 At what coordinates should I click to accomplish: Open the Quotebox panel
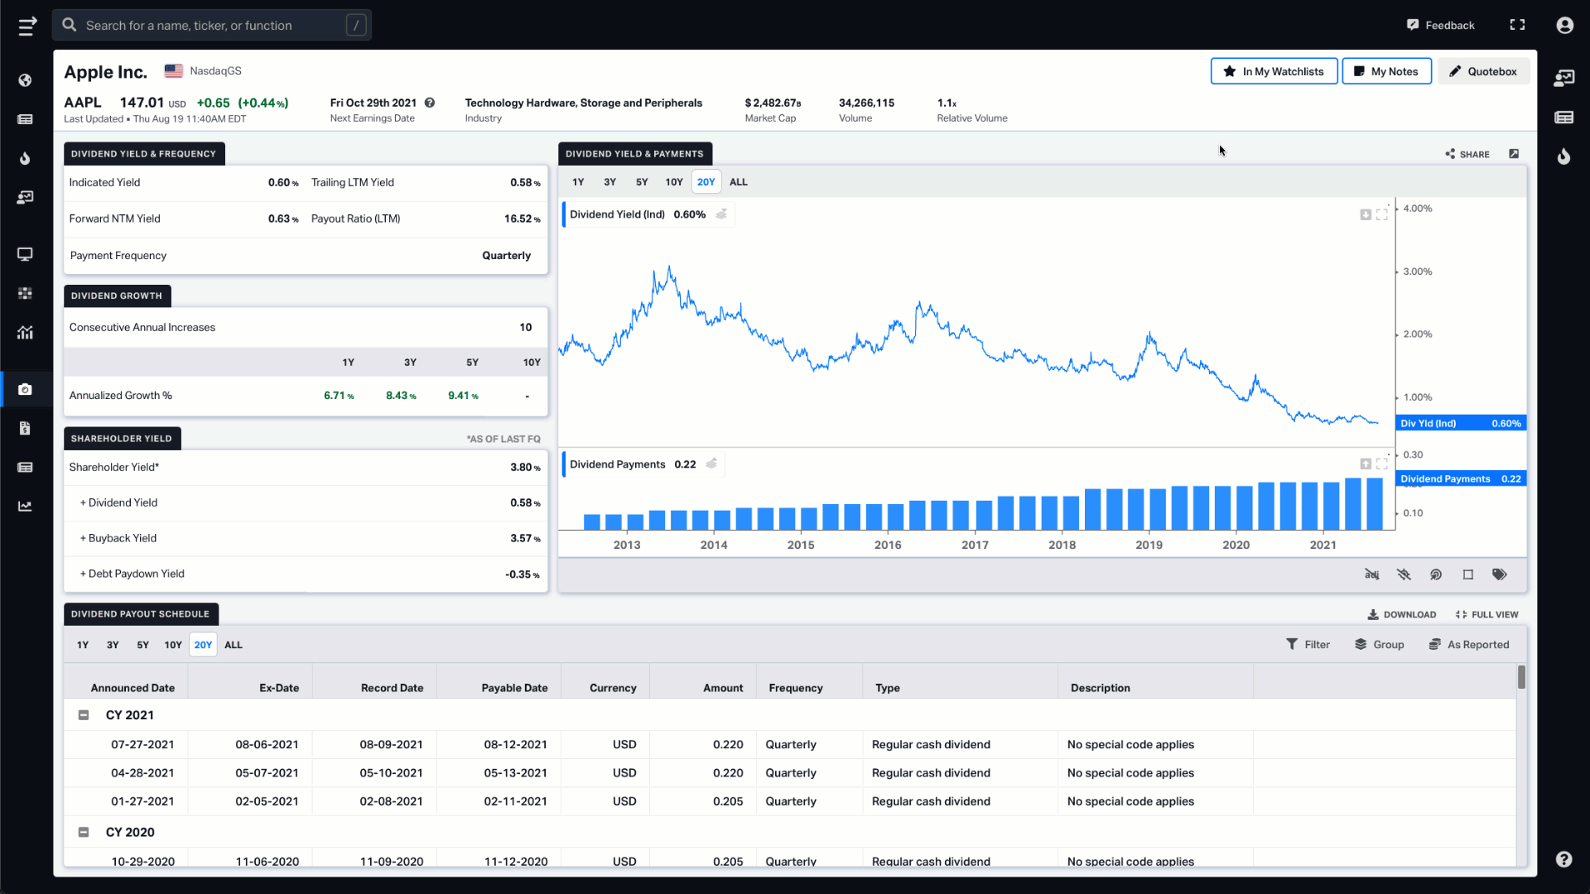[1483, 71]
